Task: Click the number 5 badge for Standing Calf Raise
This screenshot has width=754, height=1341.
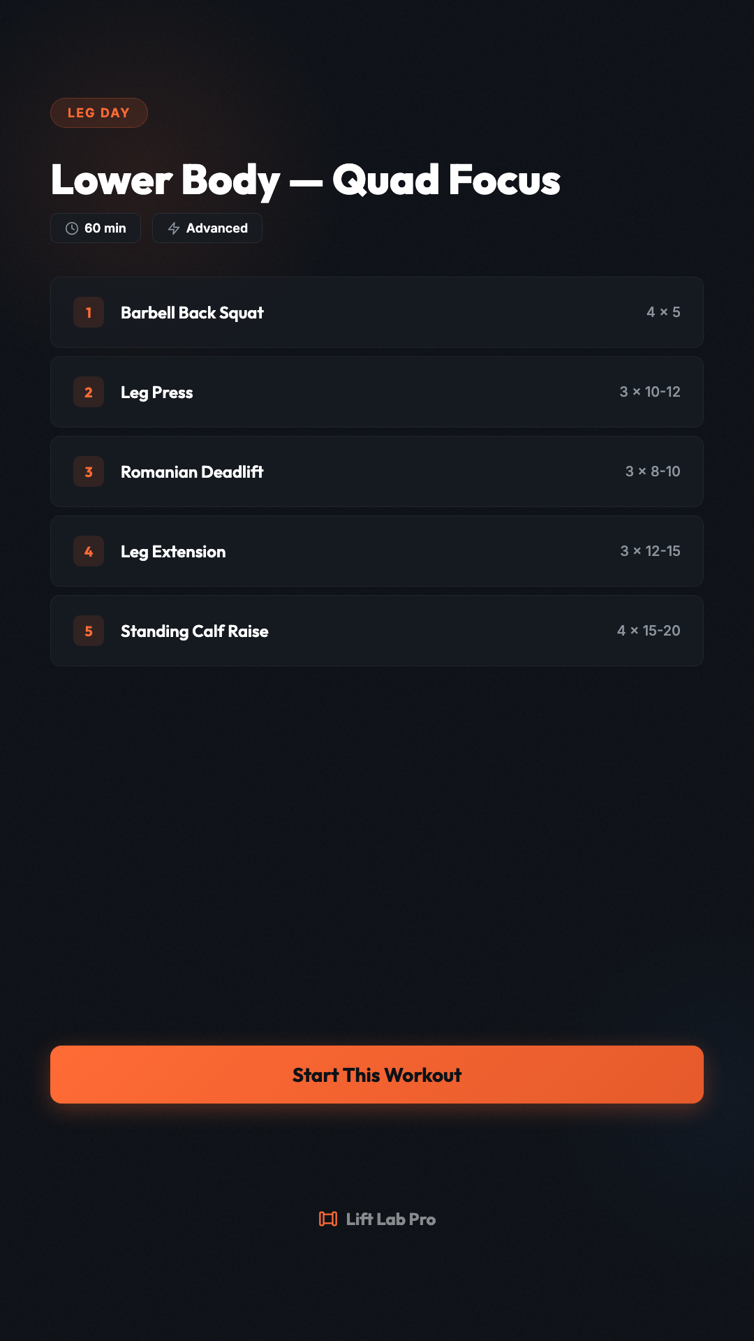Action: pyautogui.click(x=89, y=631)
